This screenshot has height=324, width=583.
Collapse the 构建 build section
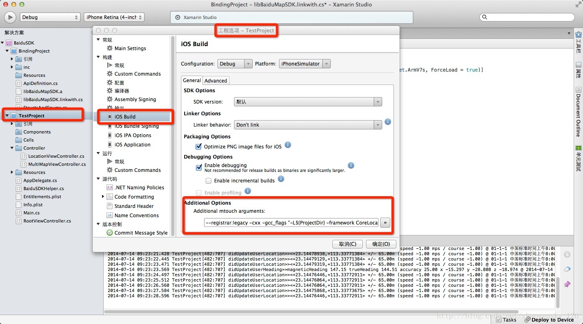coord(98,57)
